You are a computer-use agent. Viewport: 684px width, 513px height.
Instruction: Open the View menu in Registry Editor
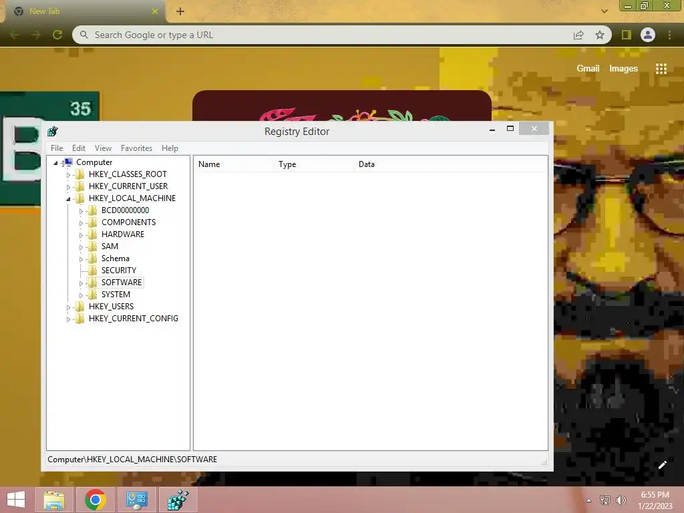coord(103,148)
